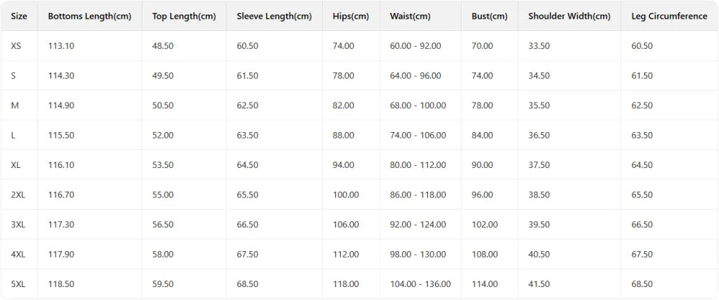Click the Leg Circumference header

pyautogui.click(x=669, y=16)
